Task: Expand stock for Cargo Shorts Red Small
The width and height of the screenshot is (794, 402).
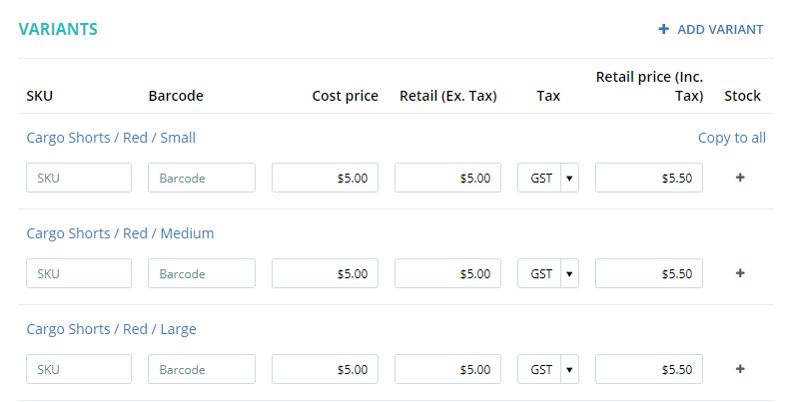Action: (x=740, y=178)
